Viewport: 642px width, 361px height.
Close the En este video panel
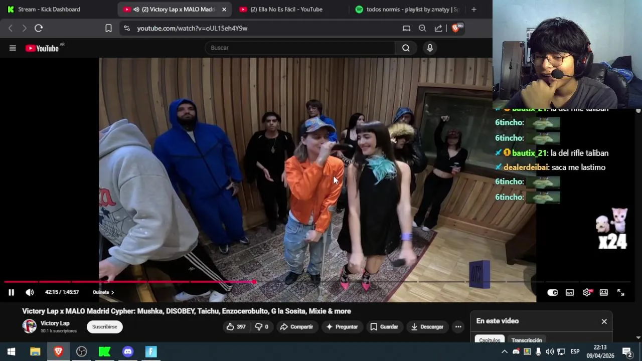point(604,321)
